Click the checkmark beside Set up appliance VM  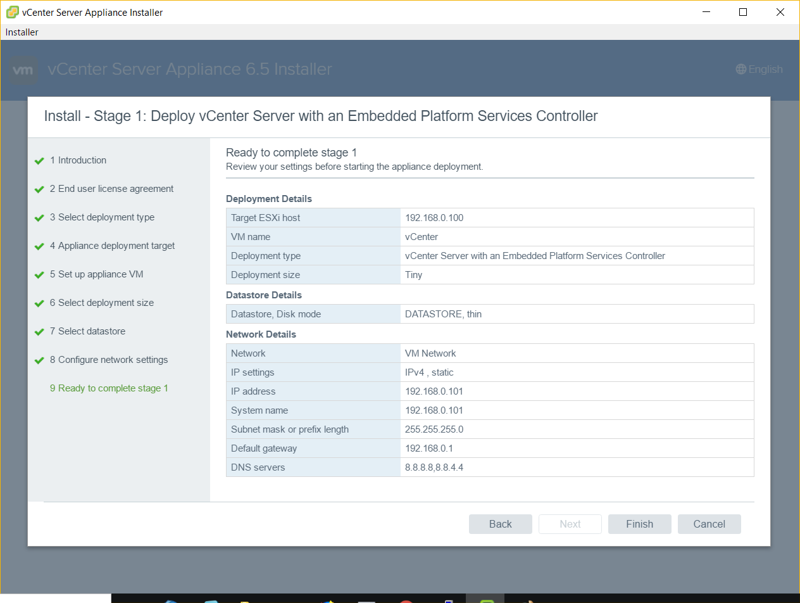tap(39, 275)
